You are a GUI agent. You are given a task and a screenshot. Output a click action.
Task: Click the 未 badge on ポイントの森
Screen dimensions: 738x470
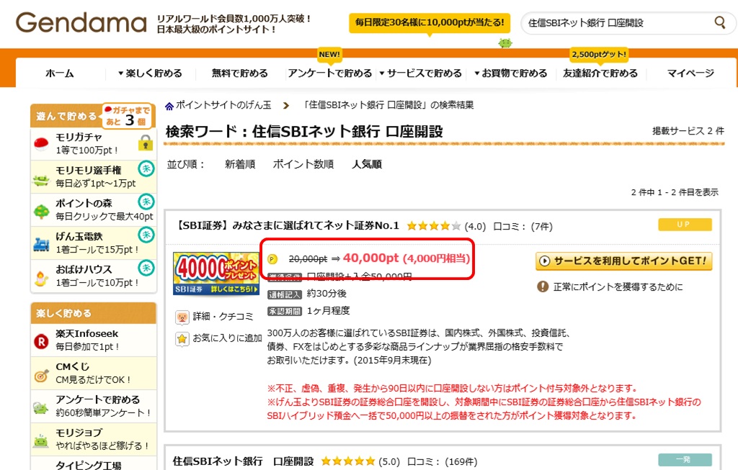pos(146,201)
